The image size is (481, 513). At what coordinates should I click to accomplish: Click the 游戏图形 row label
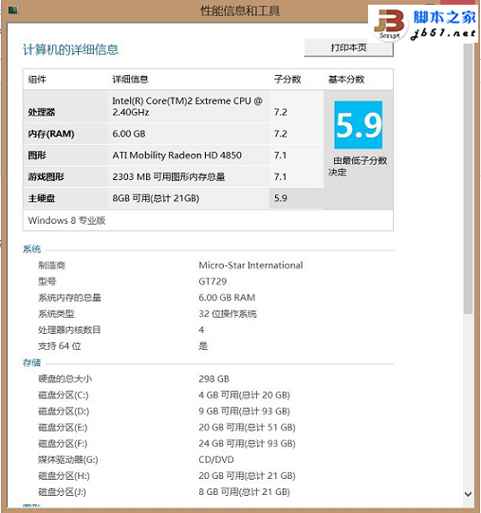46,177
